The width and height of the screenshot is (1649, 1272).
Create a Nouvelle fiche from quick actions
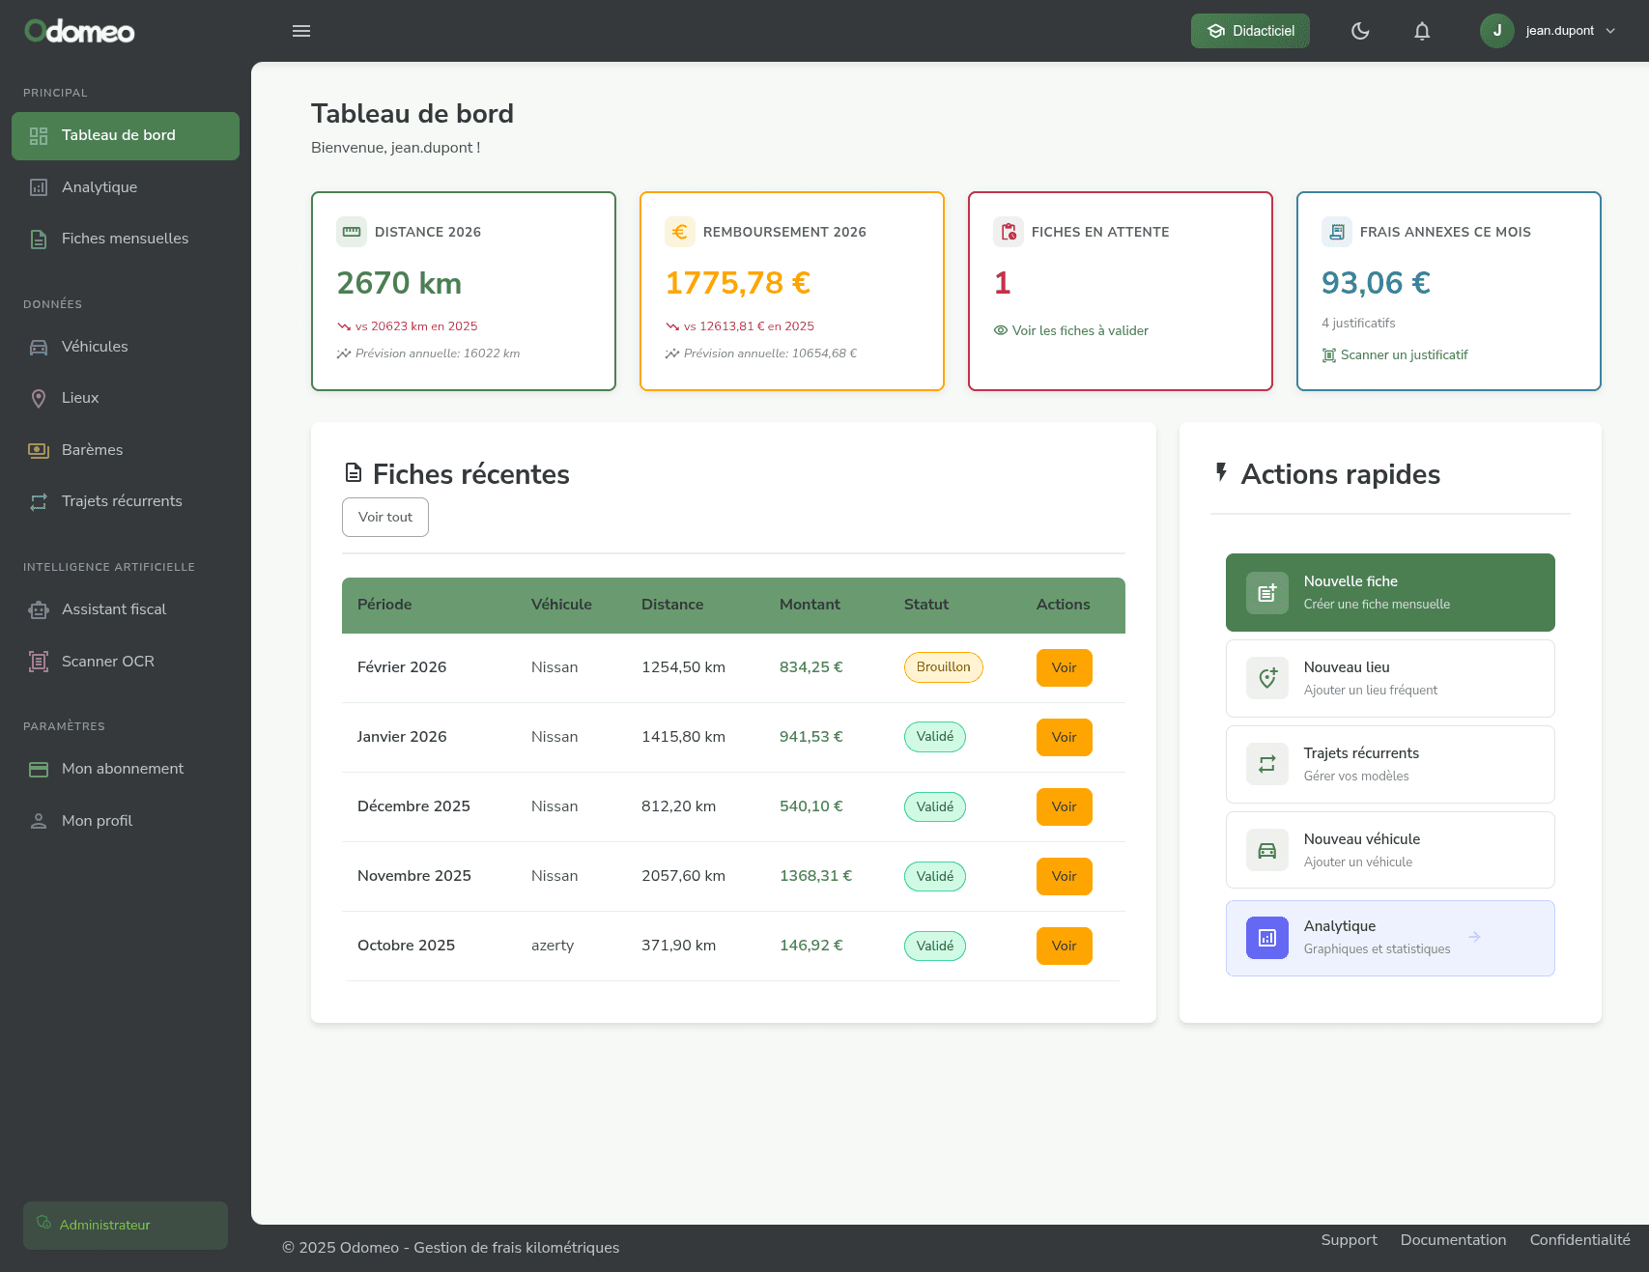coord(1390,592)
